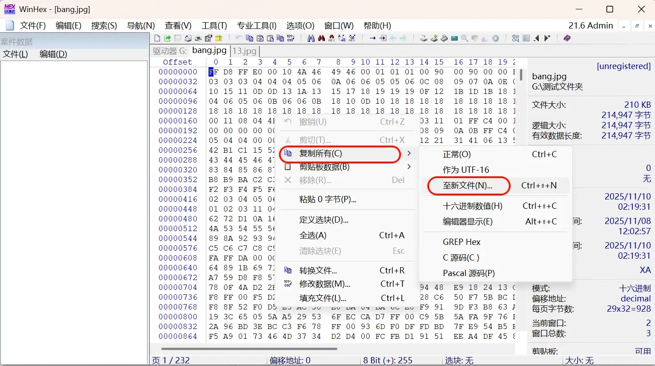655x366 pixels.
Task: Click the Find Hex Values icon
Action: point(321,38)
